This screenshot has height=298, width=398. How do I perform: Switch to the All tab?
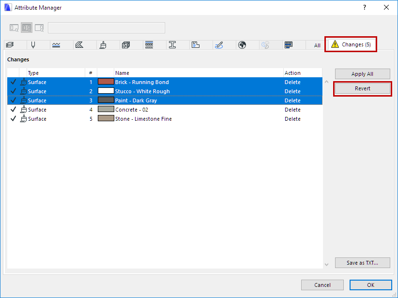(317, 45)
